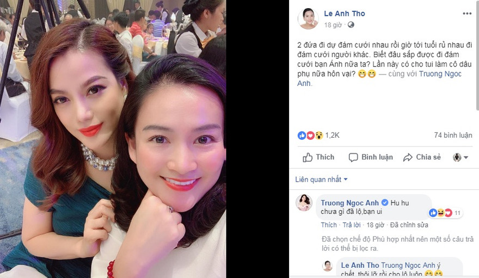
Task: Click Thích under Truong Ngoc Anh's comment
Action: (x=329, y=225)
